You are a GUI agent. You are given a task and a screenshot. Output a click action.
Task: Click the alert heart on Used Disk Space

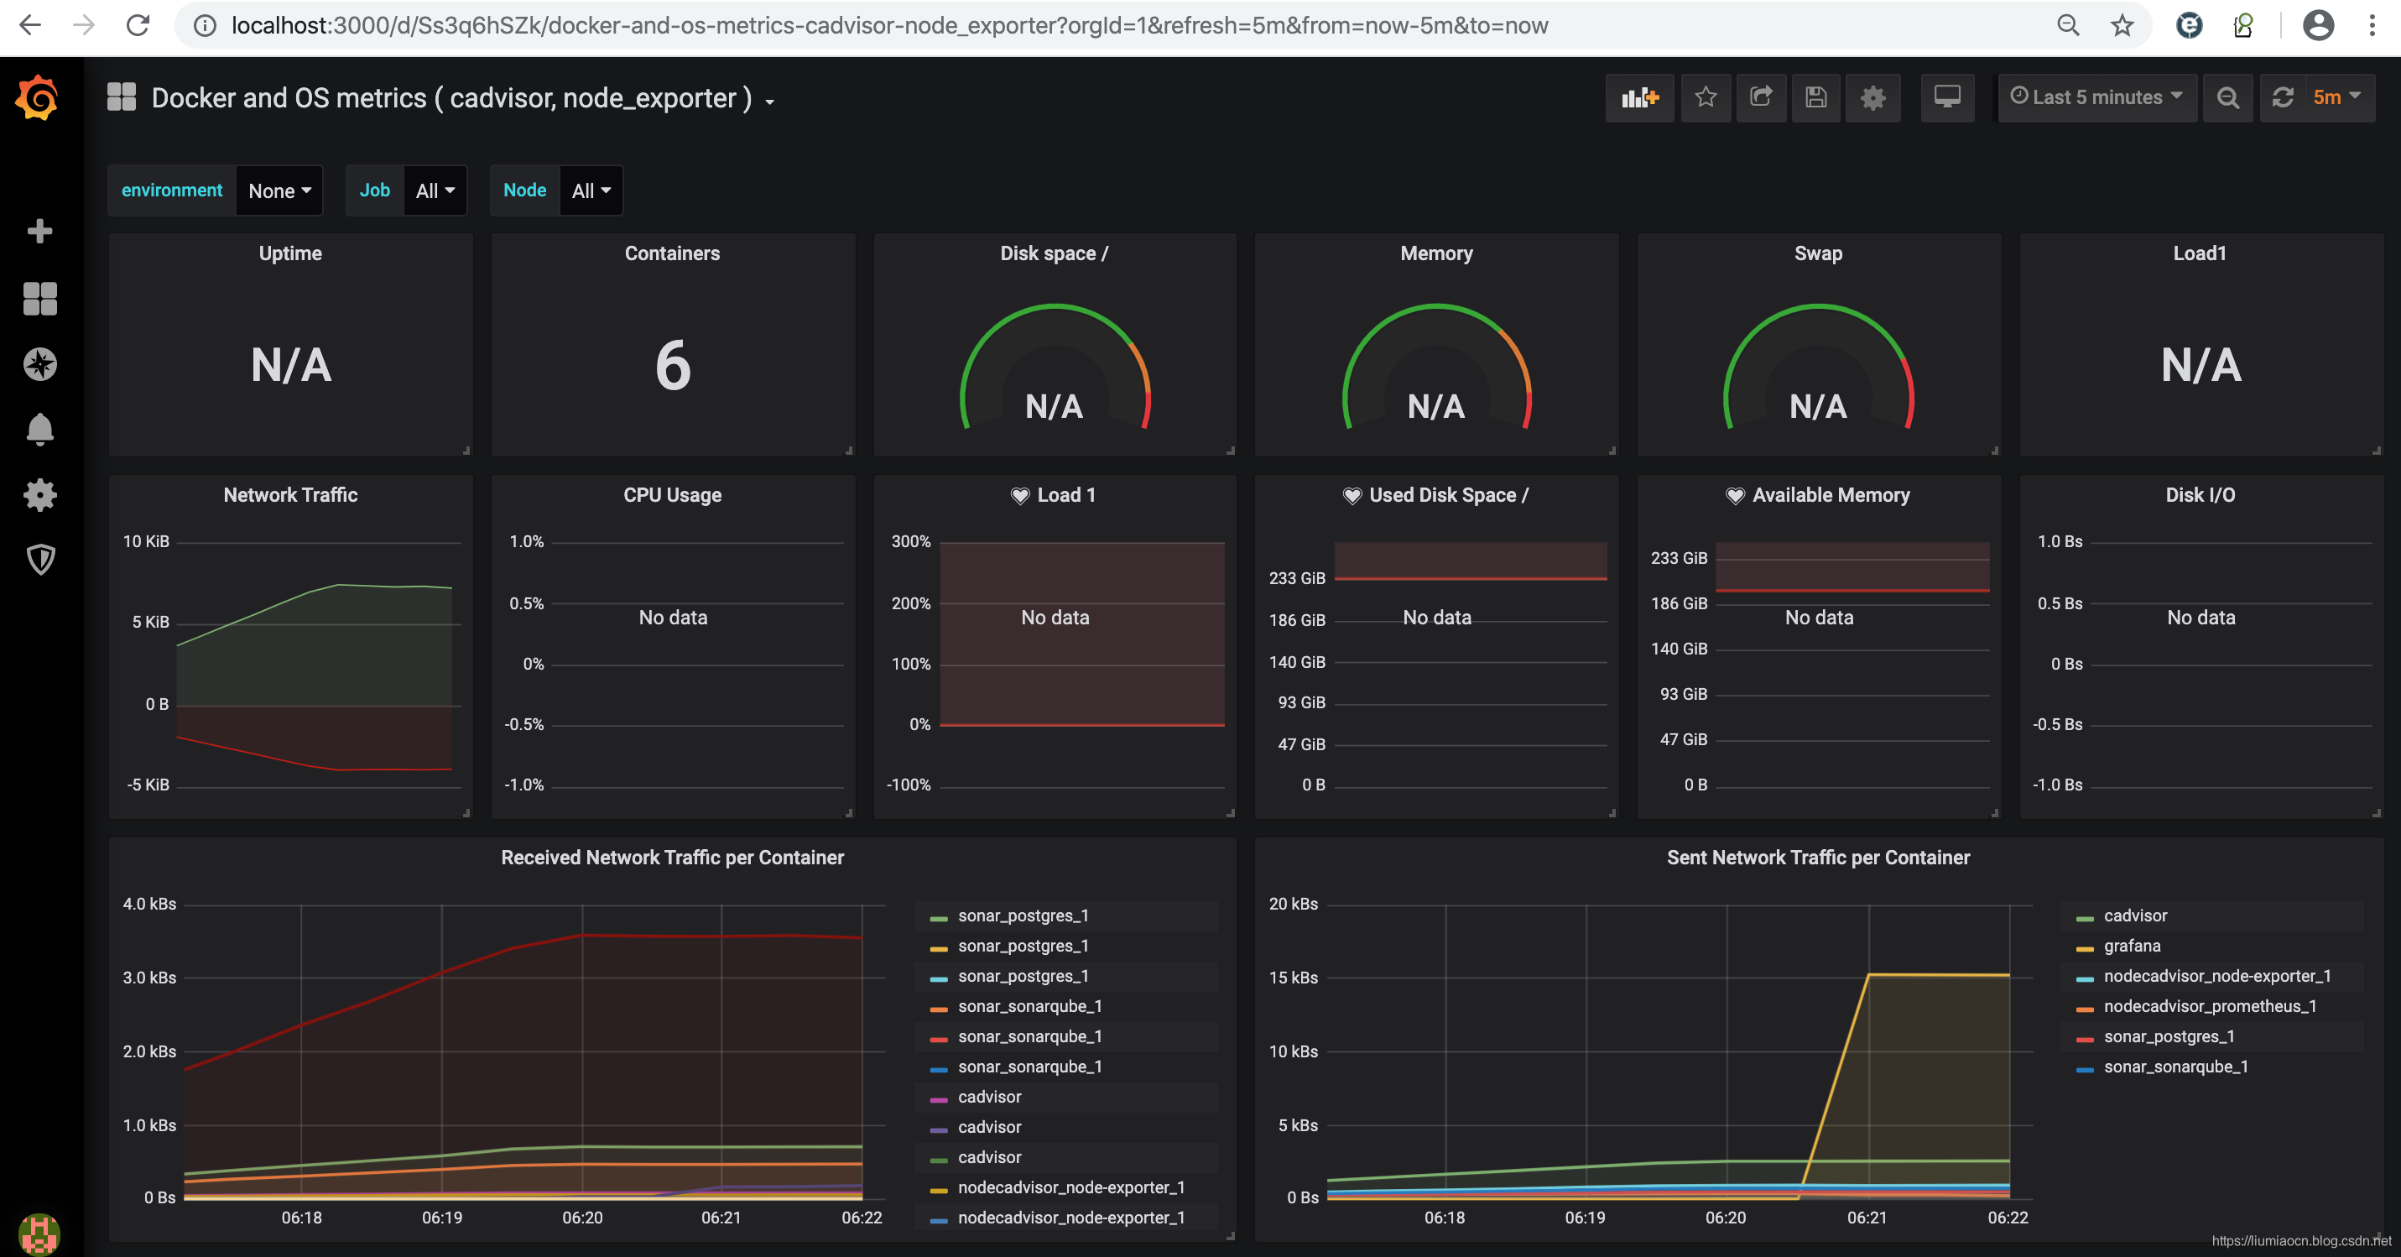(x=1352, y=496)
